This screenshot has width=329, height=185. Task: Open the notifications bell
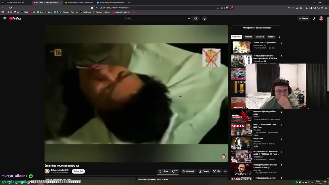pos(314,18)
